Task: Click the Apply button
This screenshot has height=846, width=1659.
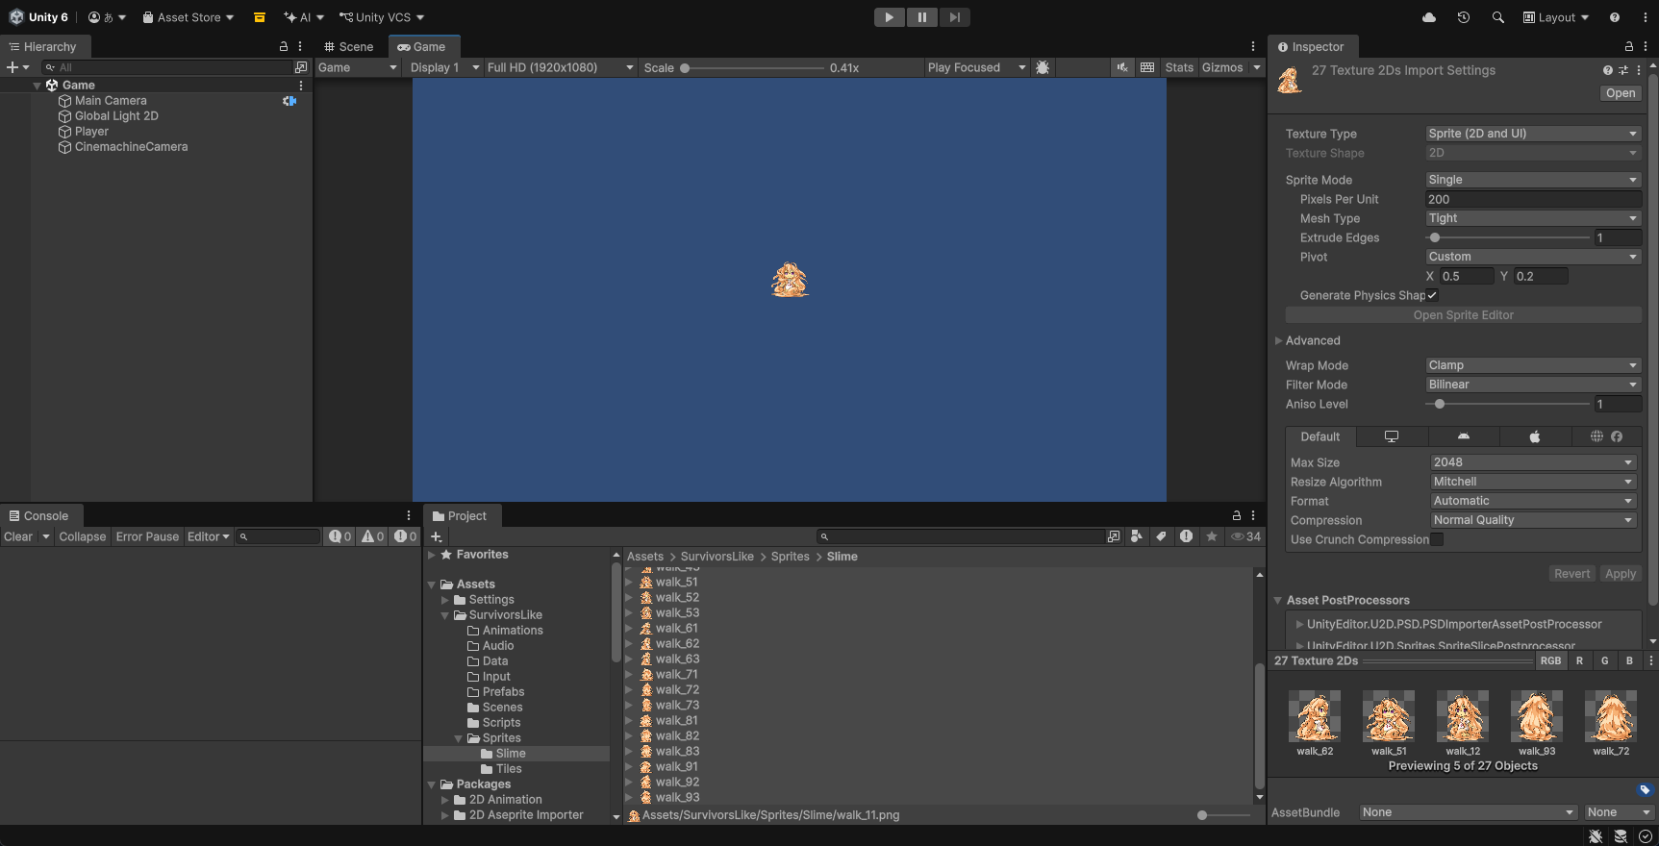Action: coord(1621,574)
